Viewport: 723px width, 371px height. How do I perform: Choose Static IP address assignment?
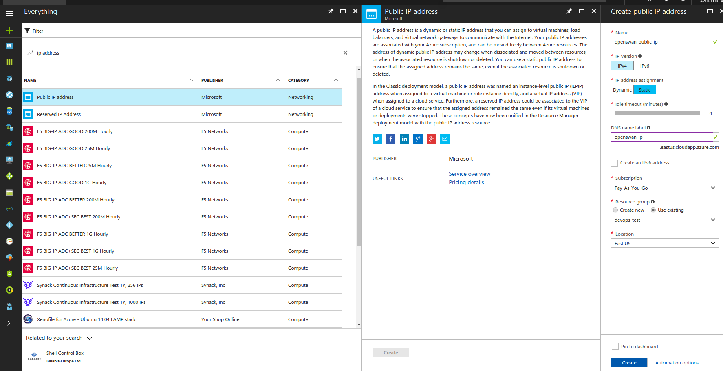pyautogui.click(x=645, y=90)
